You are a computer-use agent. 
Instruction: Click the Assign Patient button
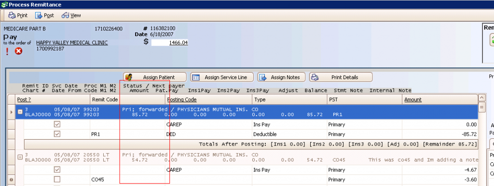(x=155, y=77)
